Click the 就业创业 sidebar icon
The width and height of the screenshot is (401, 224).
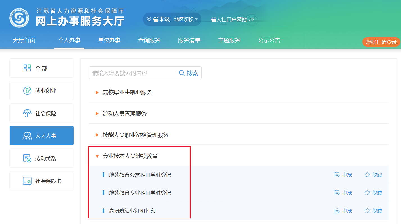[27, 90]
